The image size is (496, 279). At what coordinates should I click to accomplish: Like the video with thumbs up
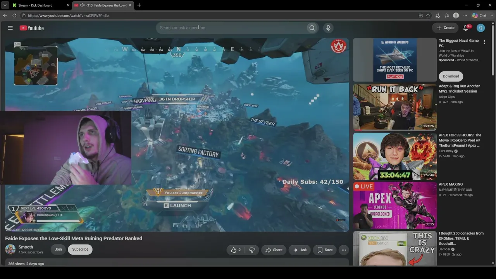pyautogui.click(x=236, y=250)
